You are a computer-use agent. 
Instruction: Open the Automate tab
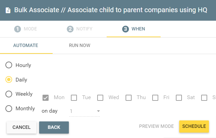pos(26,45)
